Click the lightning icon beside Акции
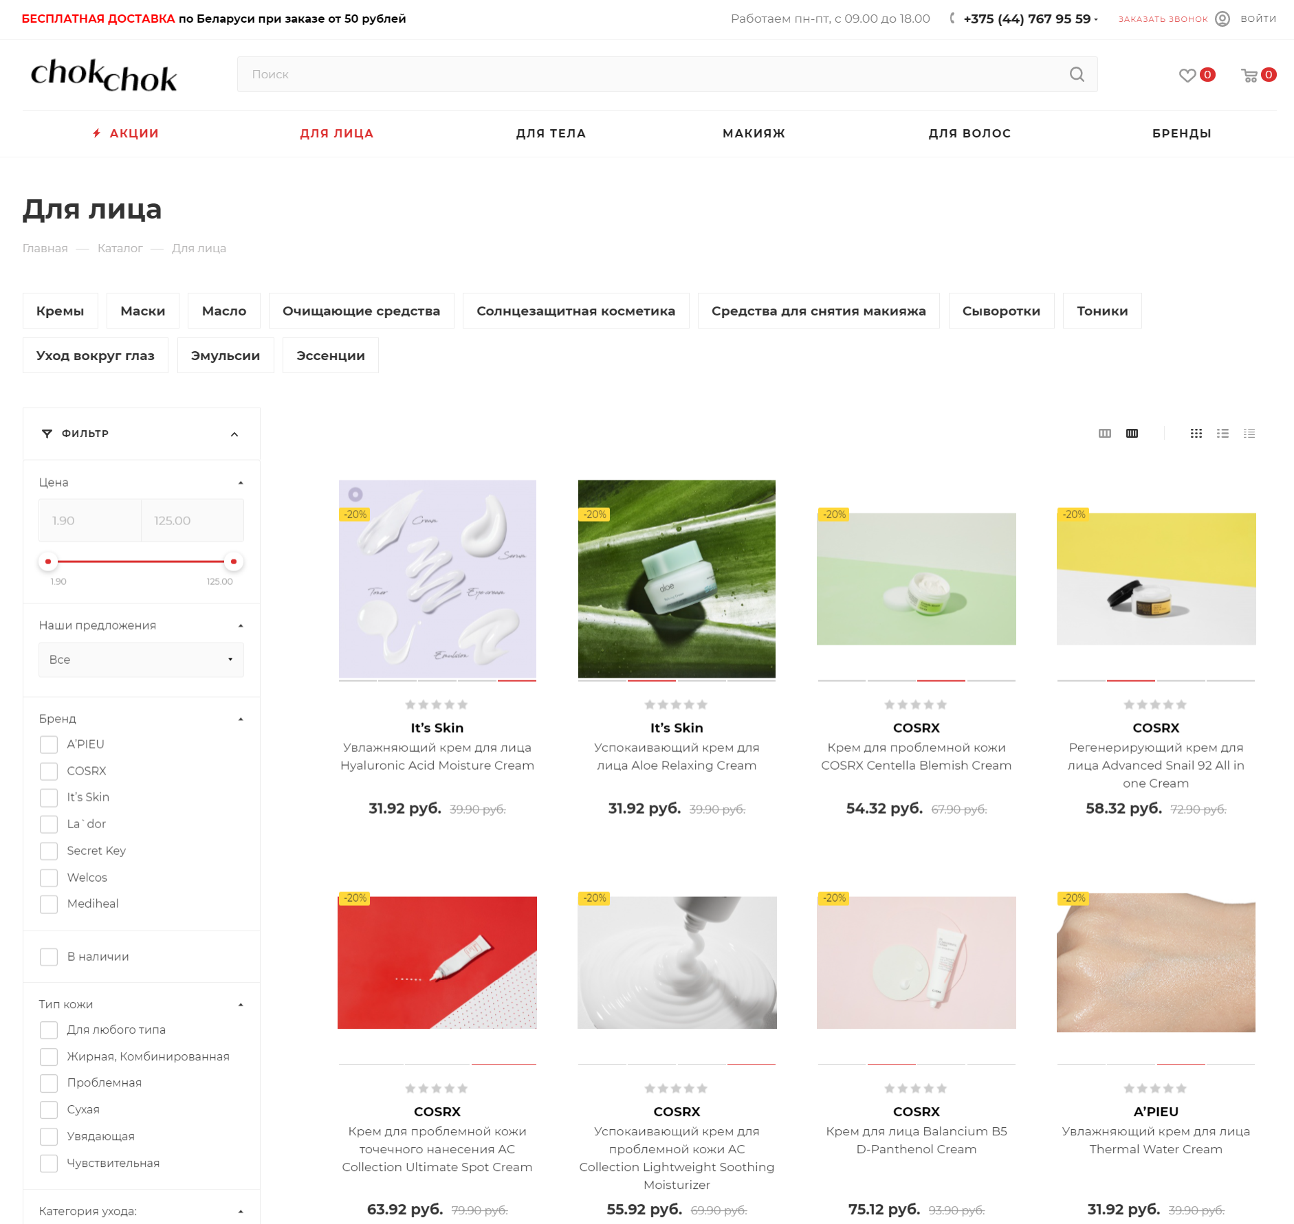The height and width of the screenshot is (1224, 1294). (x=97, y=133)
